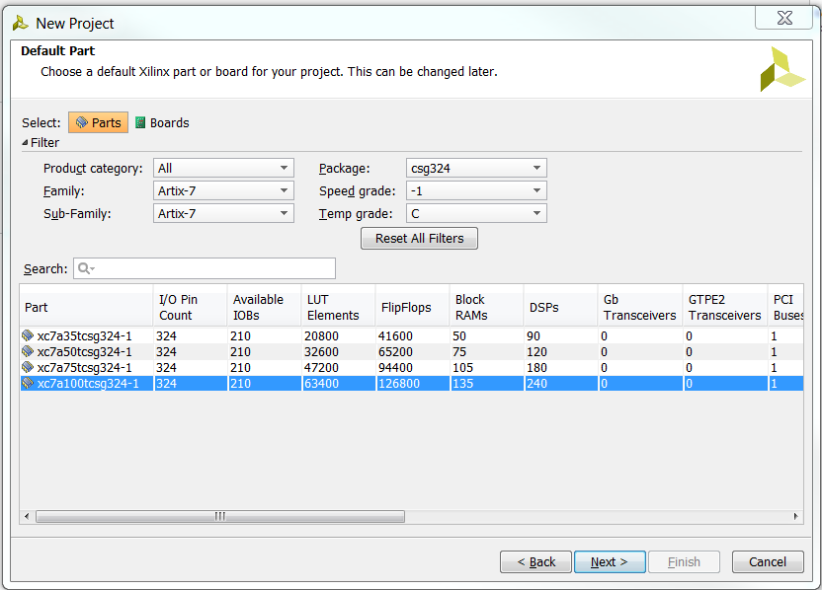
Task: Open the Speed grade dropdown
Action: coord(476,190)
